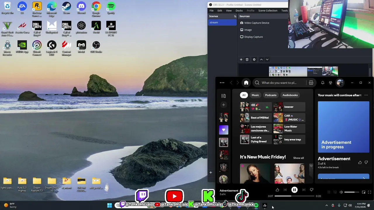Open the Spotify three-dot main menu

pyautogui.click(x=222, y=83)
